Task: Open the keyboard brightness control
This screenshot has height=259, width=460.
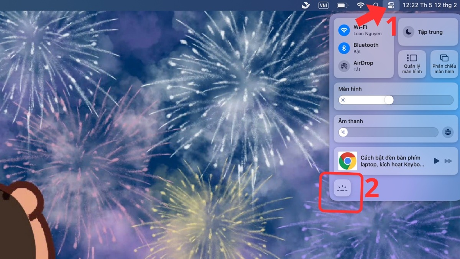Action: point(342,188)
